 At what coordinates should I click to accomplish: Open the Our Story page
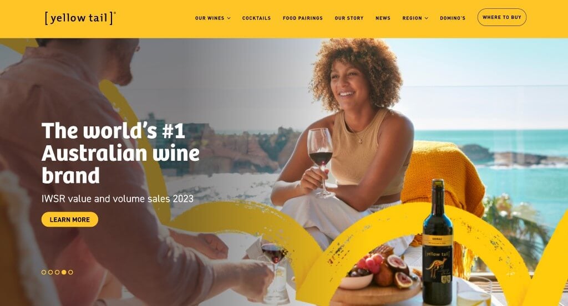[349, 18]
